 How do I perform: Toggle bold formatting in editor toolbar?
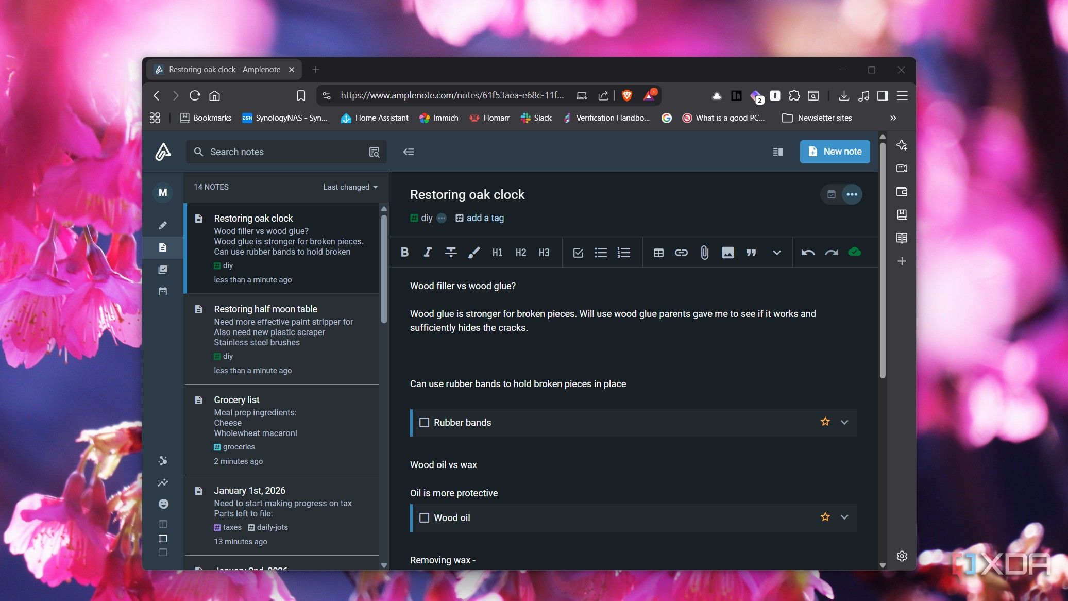(x=404, y=253)
